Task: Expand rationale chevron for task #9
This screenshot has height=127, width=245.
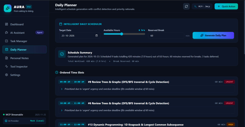Action: pyautogui.click(x=62, y=89)
